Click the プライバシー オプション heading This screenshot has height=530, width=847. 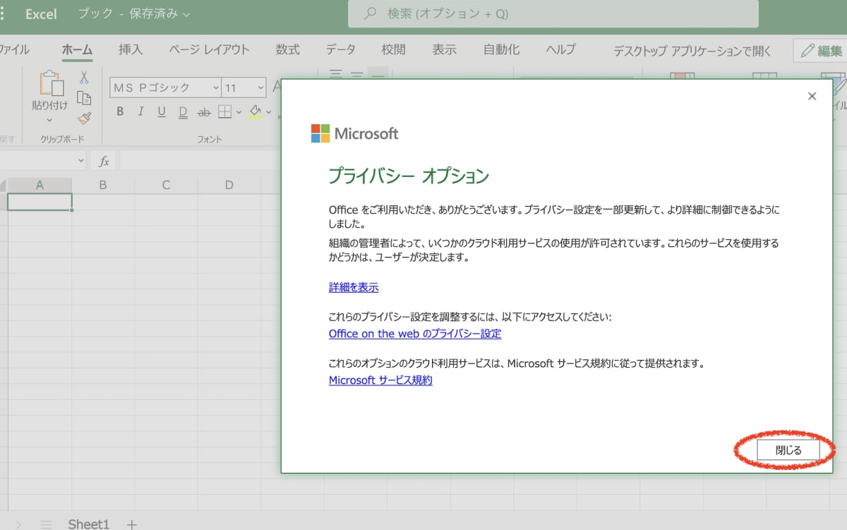(409, 176)
